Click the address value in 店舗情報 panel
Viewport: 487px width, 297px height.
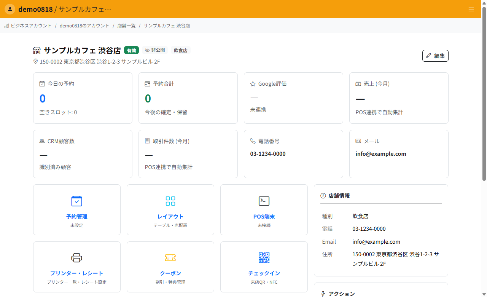click(396, 259)
